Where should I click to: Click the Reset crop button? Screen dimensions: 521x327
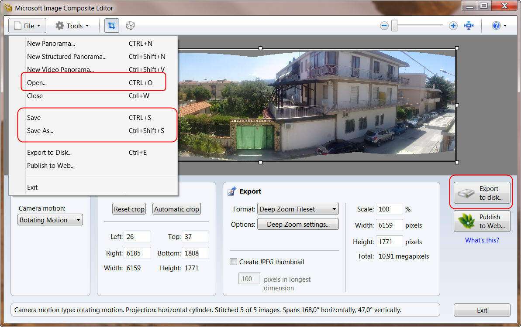click(129, 209)
